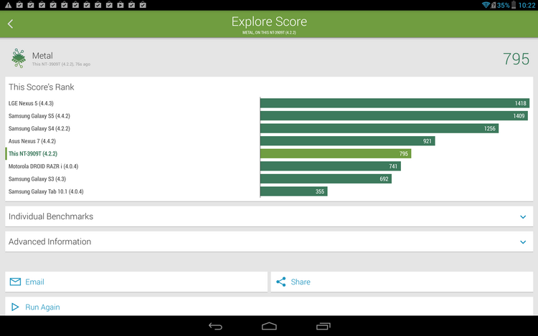
Task: Tap Run Again to rerun benchmark
Action: point(269,307)
